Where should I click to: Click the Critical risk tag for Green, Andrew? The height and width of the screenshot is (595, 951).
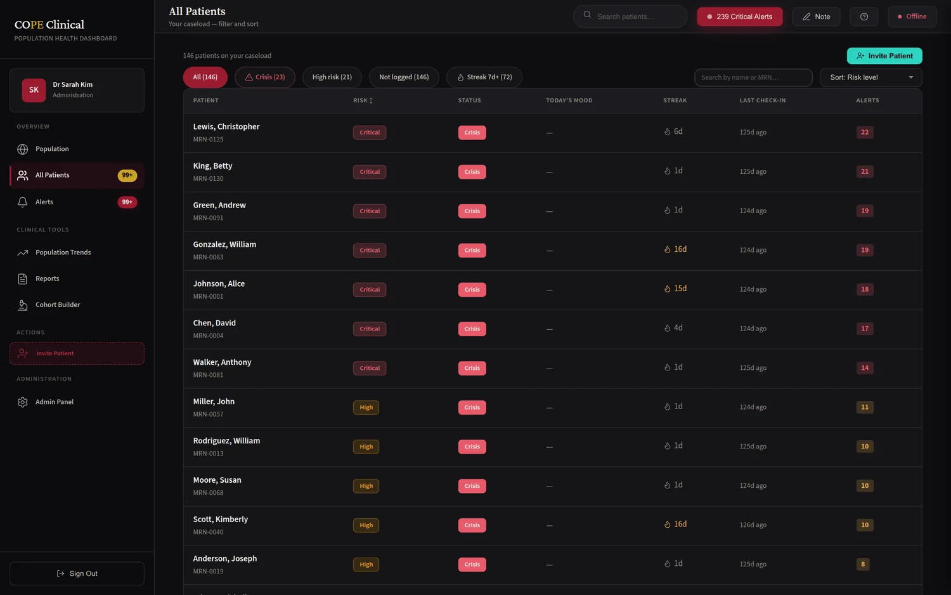point(370,211)
